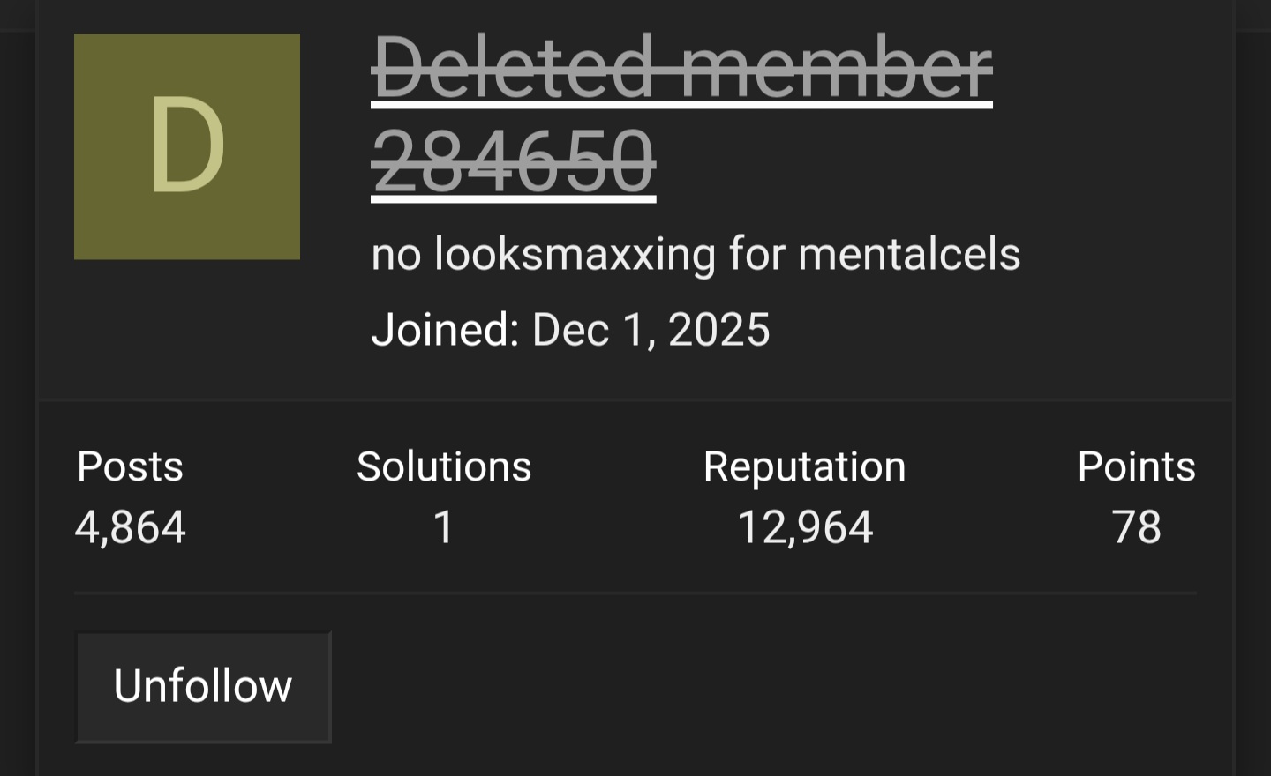
Task: Click the Reputation label
Action: [804, 466]
